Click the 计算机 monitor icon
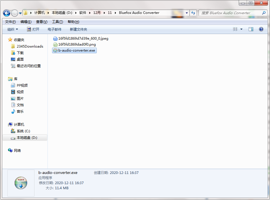This screenshot has width=270, height=200. [10, 125]
